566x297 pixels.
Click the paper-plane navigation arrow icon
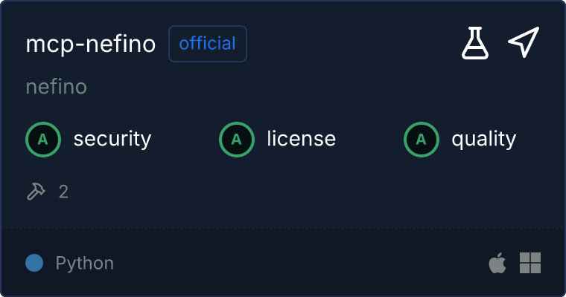523,43
